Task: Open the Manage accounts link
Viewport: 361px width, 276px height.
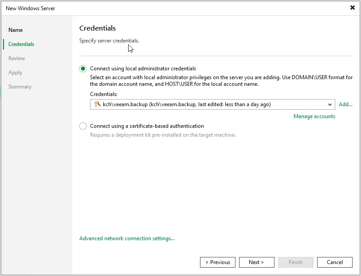Action: (x=314, y=116)
